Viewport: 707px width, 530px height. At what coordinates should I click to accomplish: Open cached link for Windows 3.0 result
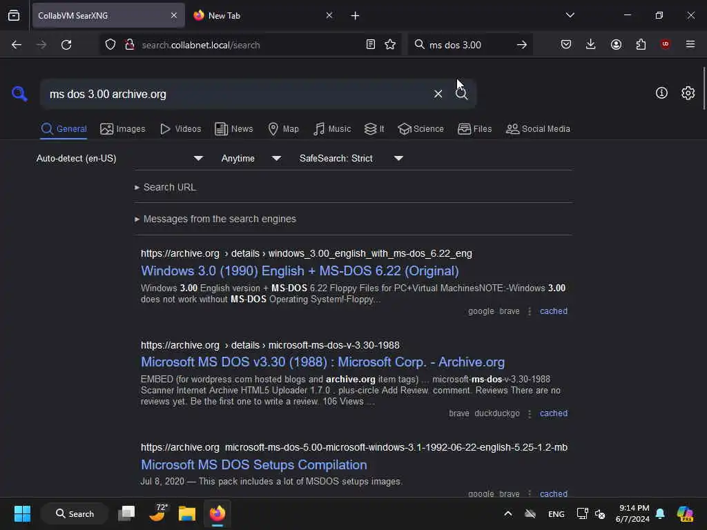(553, 311)
